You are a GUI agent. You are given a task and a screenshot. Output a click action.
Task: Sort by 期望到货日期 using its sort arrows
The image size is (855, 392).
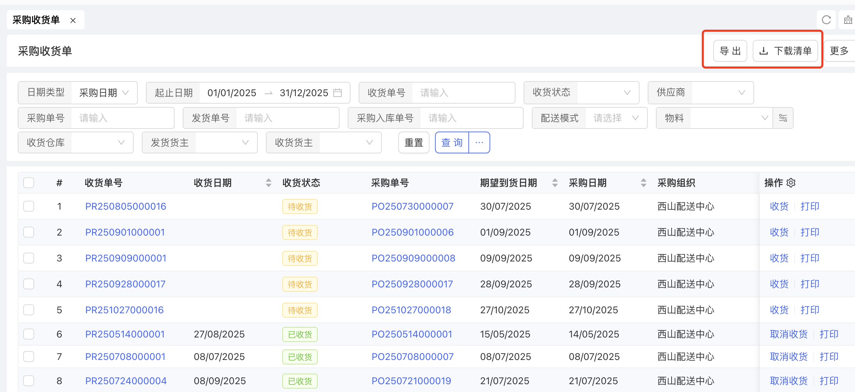click(x=555, y=183)
